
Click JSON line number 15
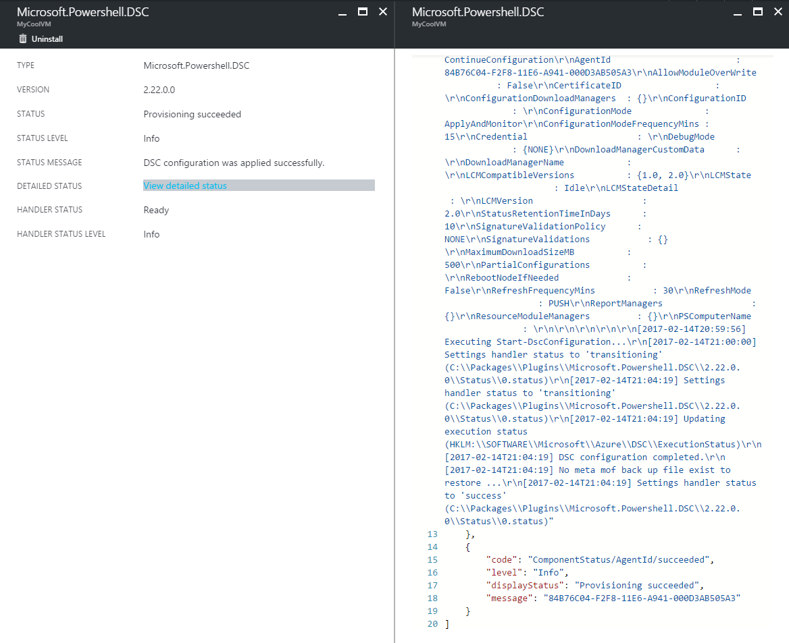click(432, 559)
